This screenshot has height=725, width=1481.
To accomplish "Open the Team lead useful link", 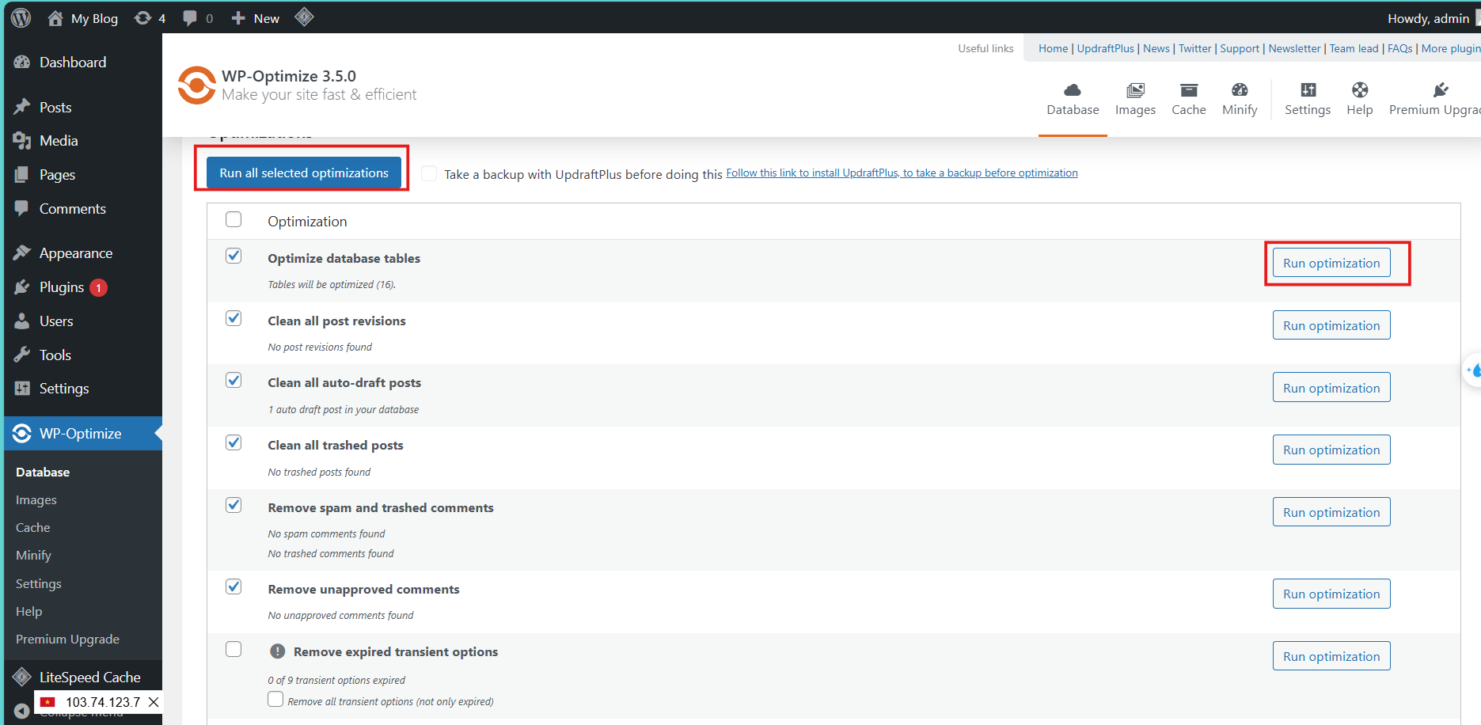I will 1354,48.
